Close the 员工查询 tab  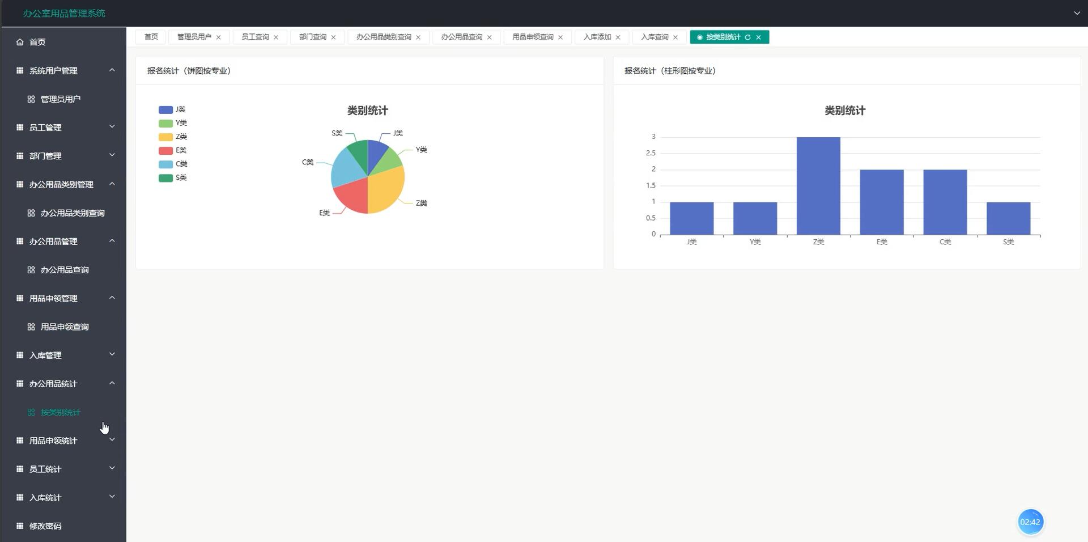point(276,37)
